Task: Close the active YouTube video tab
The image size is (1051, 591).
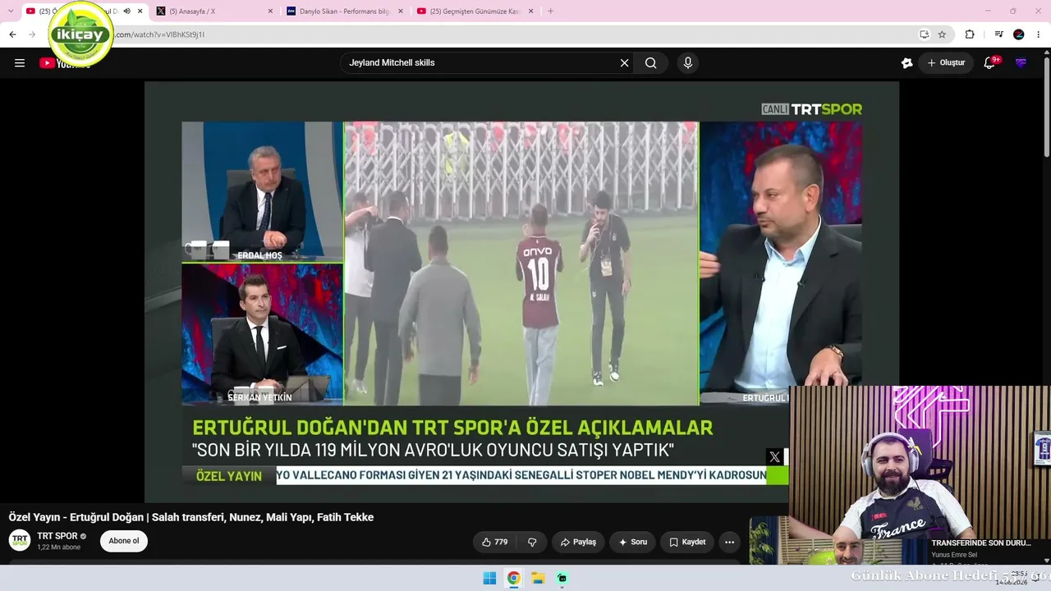Action: [140, 11]
